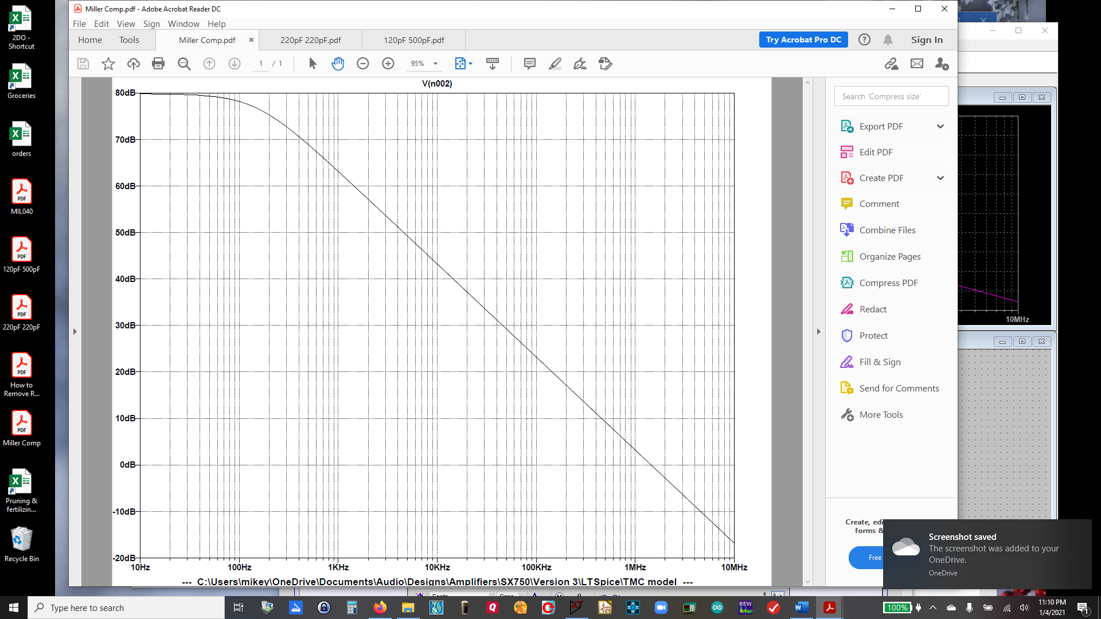The height and width of the screenshot is (619, 1101).
Task: Click the current page number field
Action: [x=261, y=64]
